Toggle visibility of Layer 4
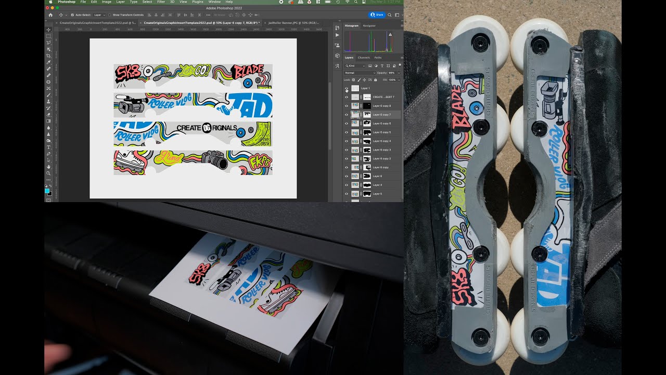Screen dimensions: 666x375 (347, 185)
